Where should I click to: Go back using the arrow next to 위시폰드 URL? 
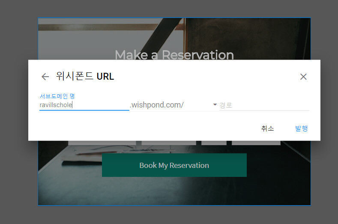(45, 77)
